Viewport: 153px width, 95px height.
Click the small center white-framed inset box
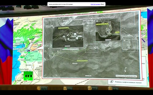pos(92,48)
